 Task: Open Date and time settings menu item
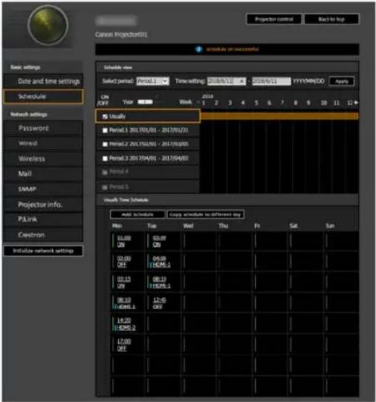tap(43, 81)
